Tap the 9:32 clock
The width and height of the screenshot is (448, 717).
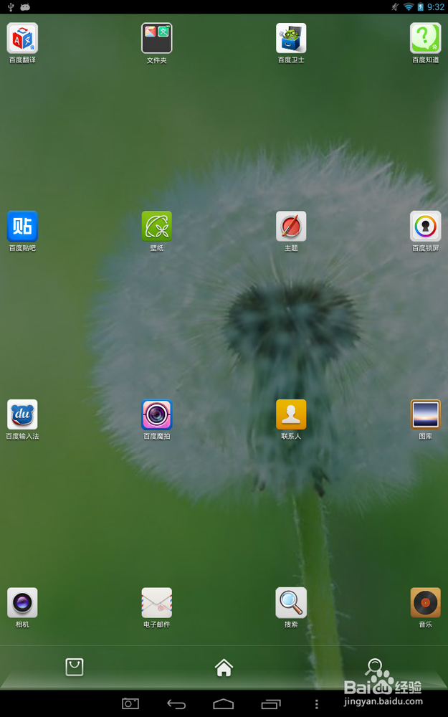click(436, 7)
